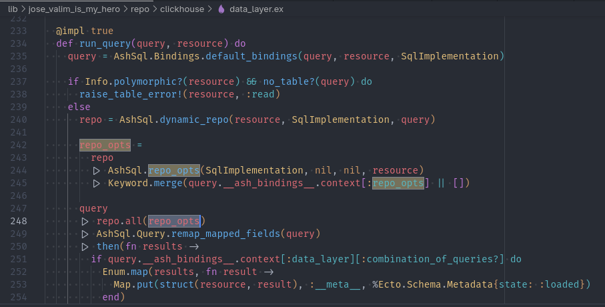Click 'default_bindings' on line 235

point(251,56)
